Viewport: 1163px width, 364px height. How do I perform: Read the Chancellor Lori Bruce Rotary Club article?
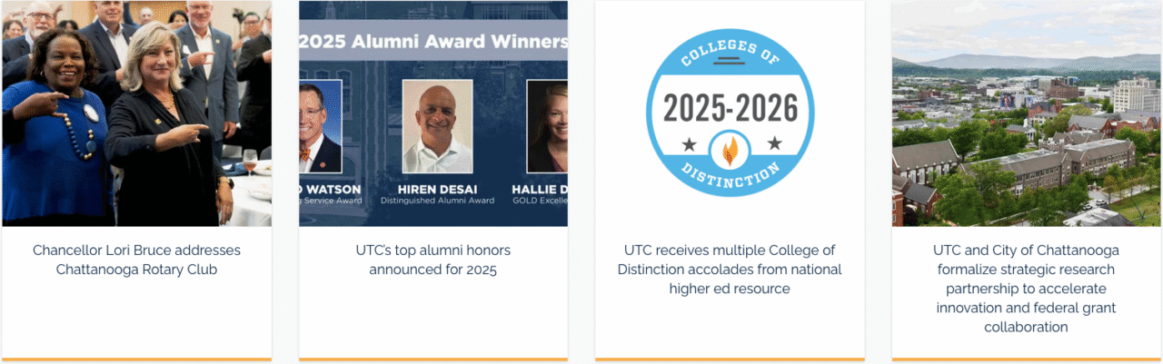(136, 260)
